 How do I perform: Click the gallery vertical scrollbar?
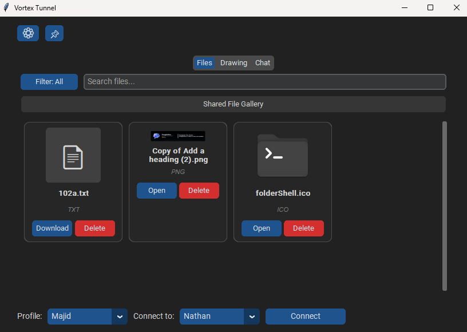point(445,206)
